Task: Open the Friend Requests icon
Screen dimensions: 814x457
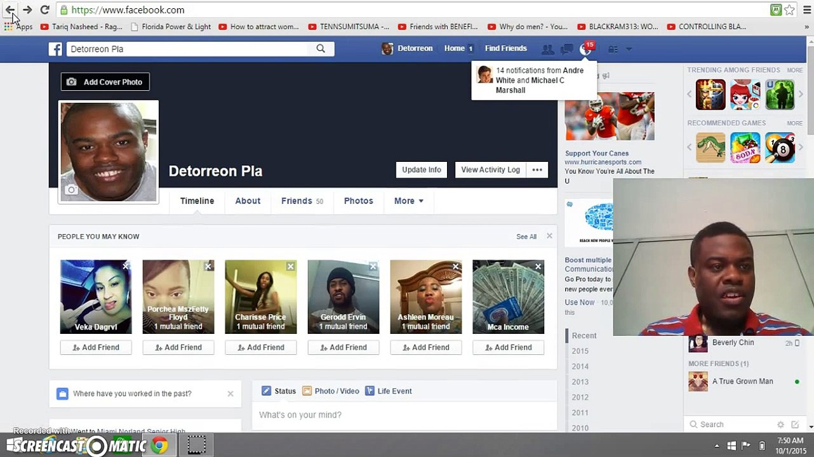Action: click(x=547, y=49)
